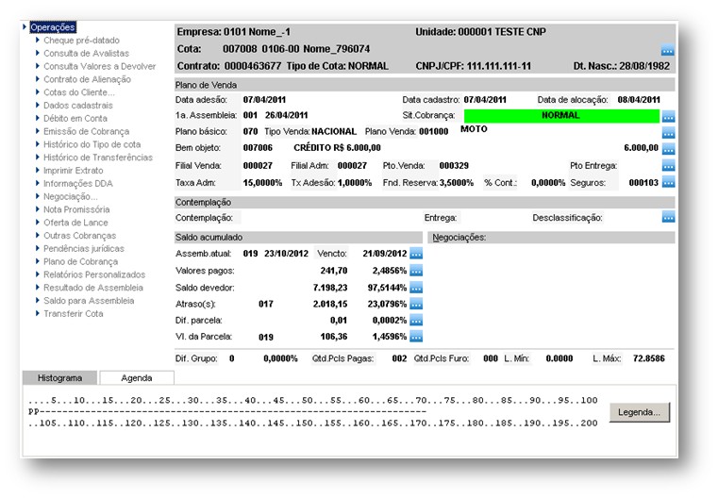Viewport: 718px width, 498px height.
Task: Open Saldo para Assembleia option
Action: [x=89, y=301]
